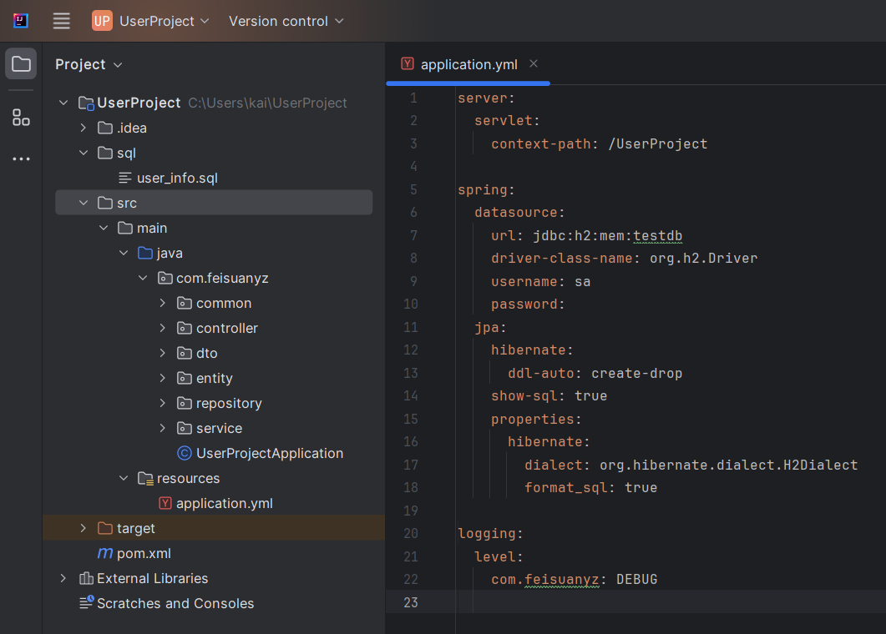Viewport: 886px width, 634px height.
Task: Close the application.yml editor tab
Action: (x=534, y=64)
